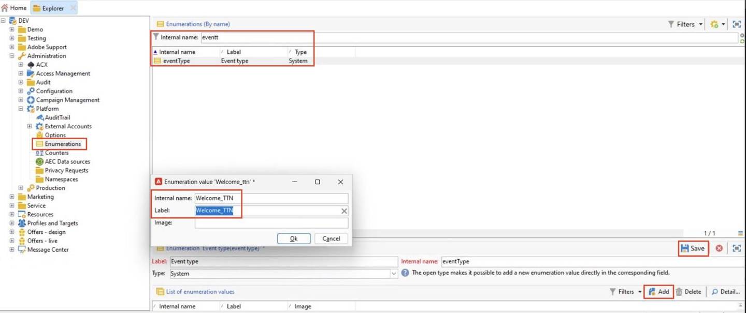Expand the External Accounts node

tap(30, 126)
